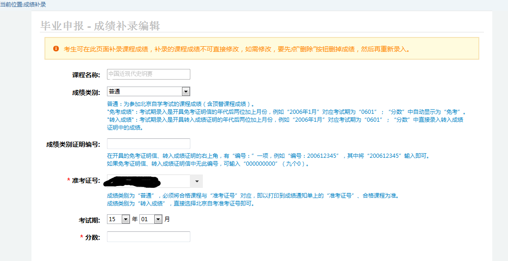Focus the 成绩类别证明编号 text box

[148, 143]
